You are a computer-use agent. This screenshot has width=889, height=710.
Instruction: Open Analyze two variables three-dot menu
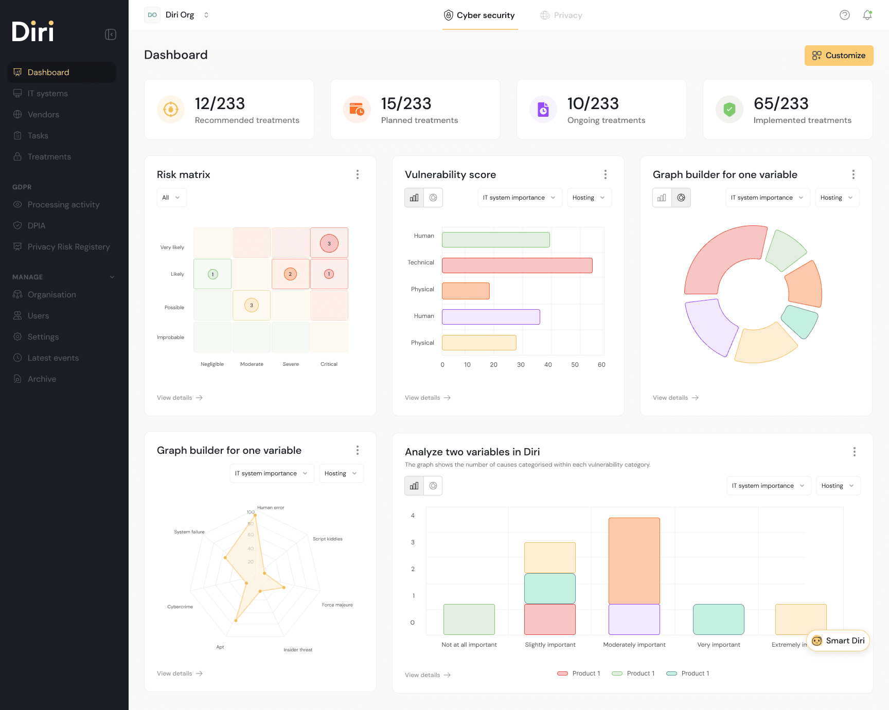click(x=855, y=452)
